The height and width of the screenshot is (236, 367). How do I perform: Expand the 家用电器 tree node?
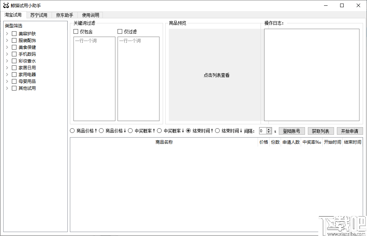tap(7, 74)
